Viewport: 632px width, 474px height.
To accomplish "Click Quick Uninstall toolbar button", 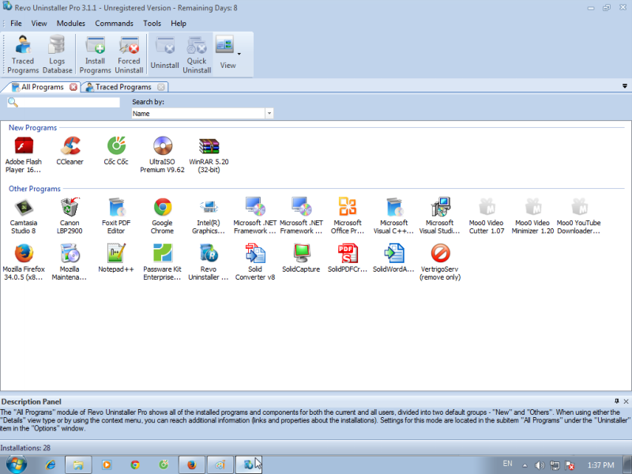I will (197, 55).
